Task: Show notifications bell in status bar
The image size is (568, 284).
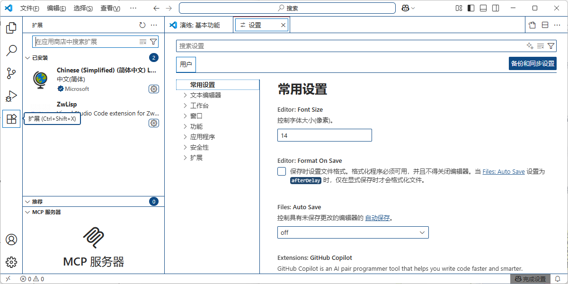Action: pos(558,279)
